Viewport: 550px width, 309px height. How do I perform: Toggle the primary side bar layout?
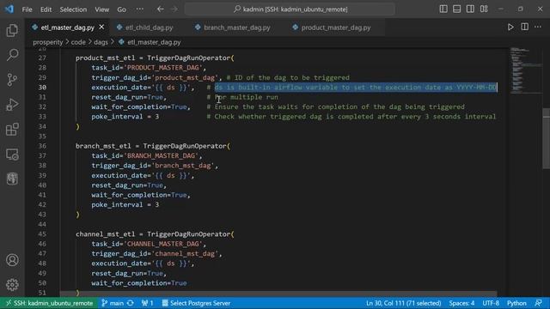[443, 9]
